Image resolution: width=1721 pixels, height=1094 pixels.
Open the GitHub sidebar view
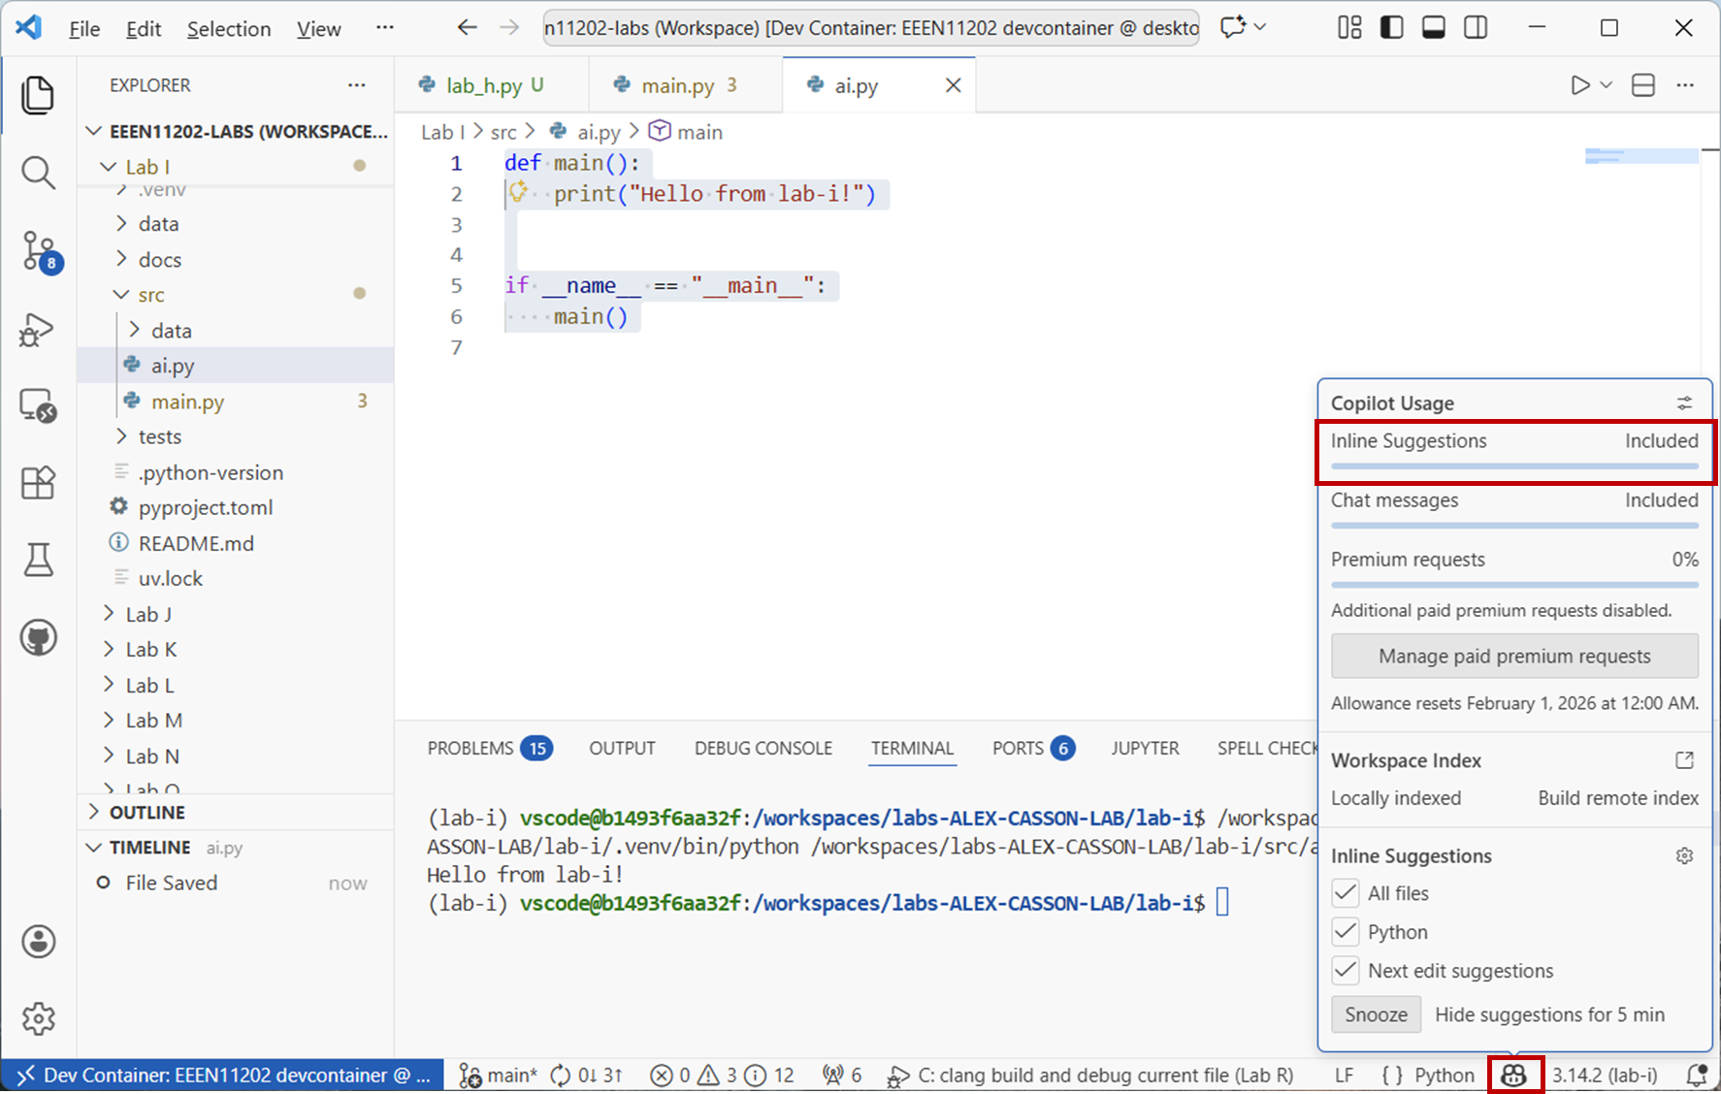pyautogui.click(x=38, y=638)
